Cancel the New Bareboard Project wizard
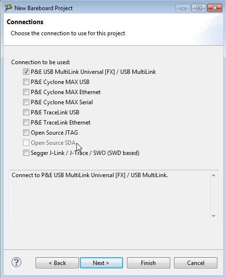Screen dimensions: 226x278 click(x=196, y=263)
